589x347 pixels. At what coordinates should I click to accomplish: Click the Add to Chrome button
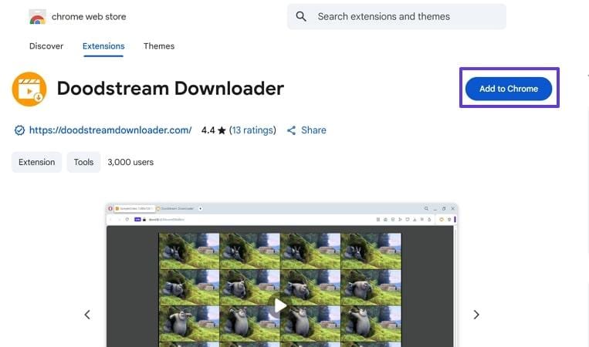pyautogui.click(x=509, y=89)
